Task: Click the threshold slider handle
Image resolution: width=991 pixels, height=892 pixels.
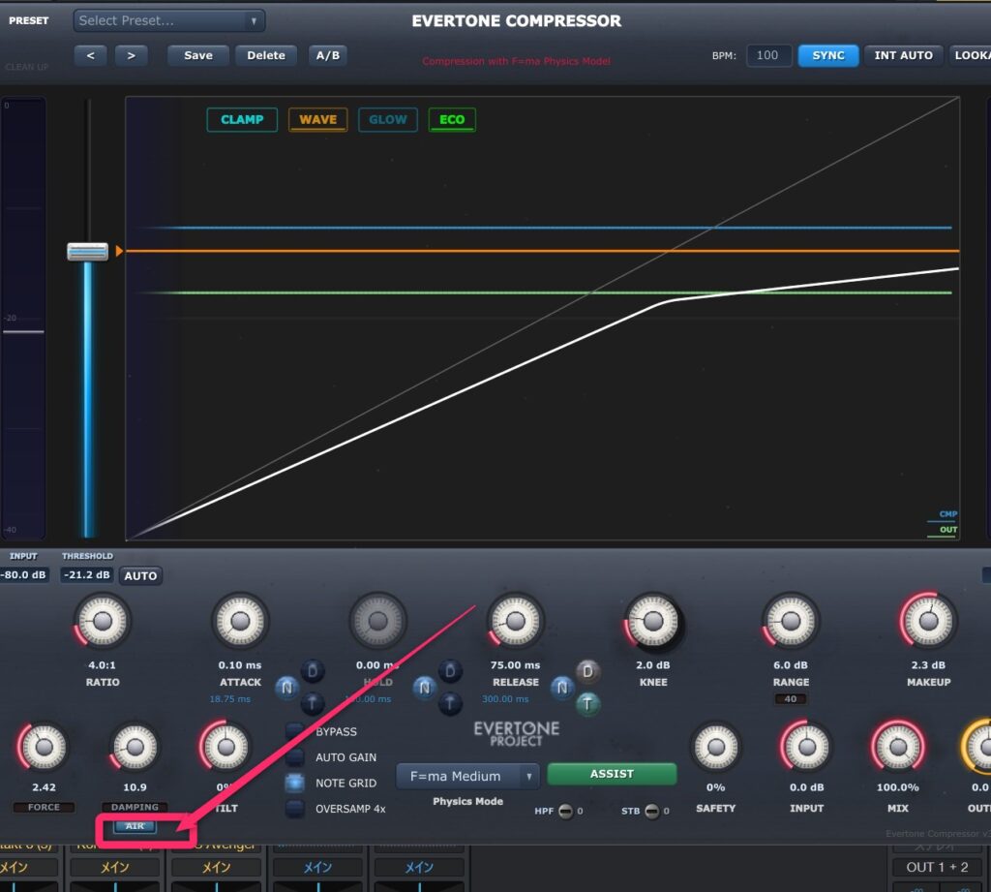Action: tap(87, 252)
